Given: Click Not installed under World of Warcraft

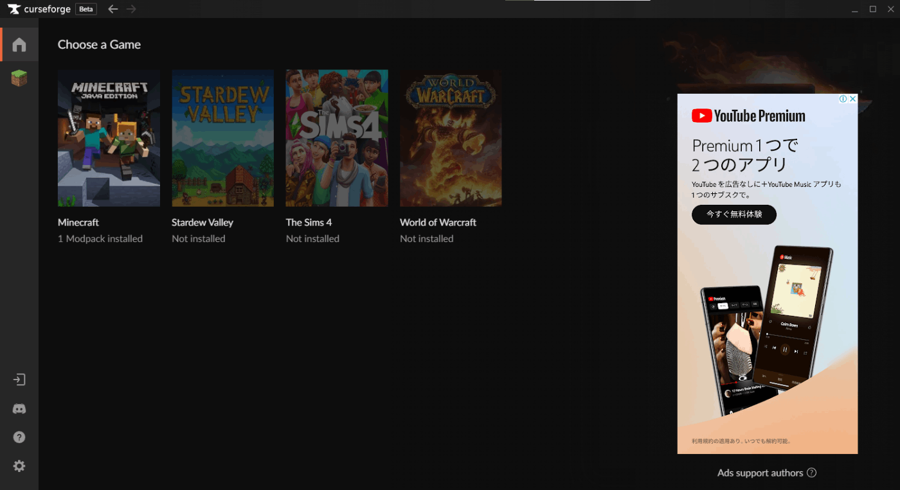Looking at the screenshot, I should 427,238.
